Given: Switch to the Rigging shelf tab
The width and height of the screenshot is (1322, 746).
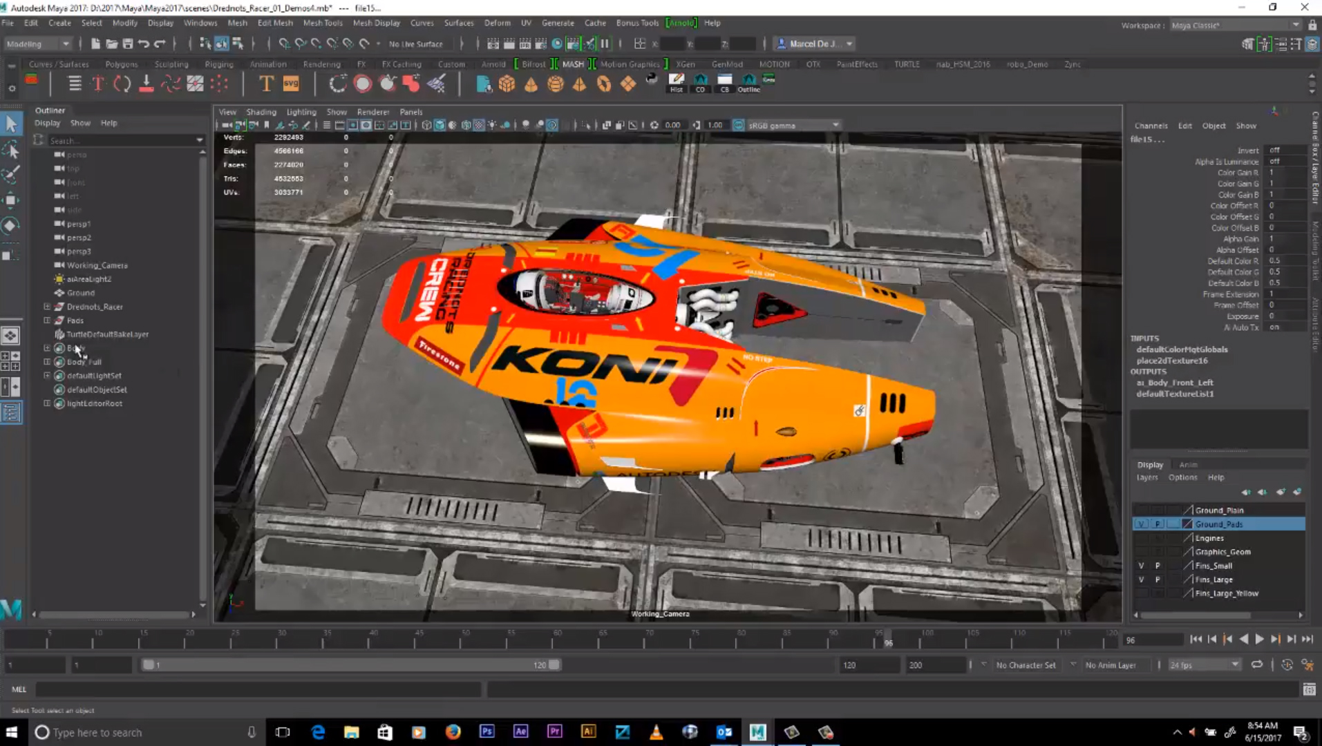Looking at the screenshot, I should 218,64.
